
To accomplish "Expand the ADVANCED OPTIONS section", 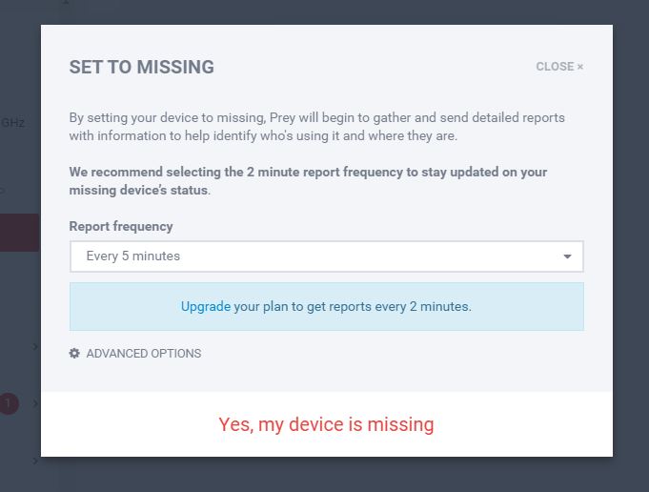I will click(143, 354).
